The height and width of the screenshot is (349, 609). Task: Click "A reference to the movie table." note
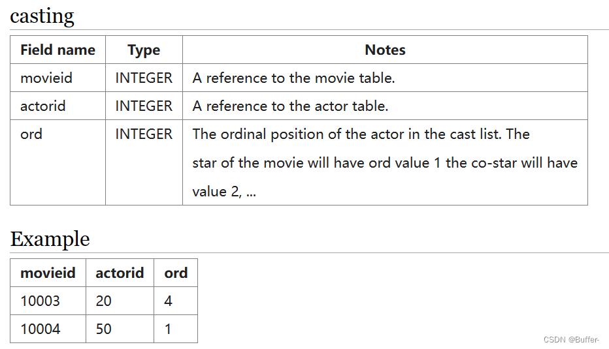[x=293, y=78]
